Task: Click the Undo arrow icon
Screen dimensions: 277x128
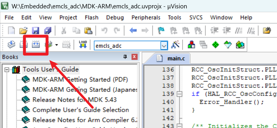Action: pos(104,30)
